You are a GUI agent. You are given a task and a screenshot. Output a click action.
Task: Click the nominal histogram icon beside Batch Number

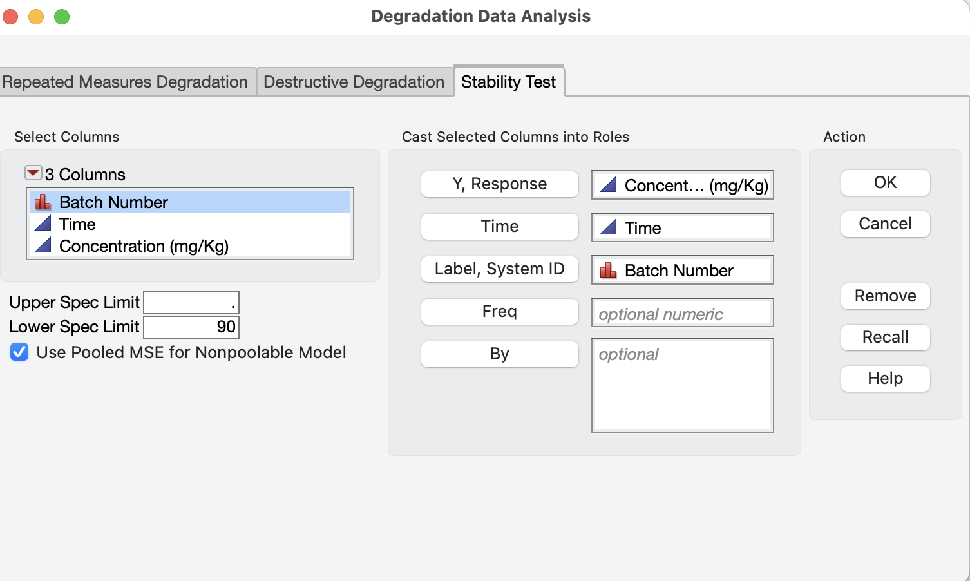pos(43,202)
